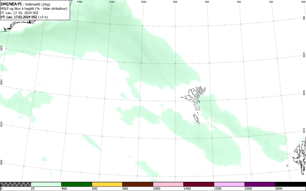
Task: Click the purple 2000–3000 legend swatch
Action: (x=260, y=184)
